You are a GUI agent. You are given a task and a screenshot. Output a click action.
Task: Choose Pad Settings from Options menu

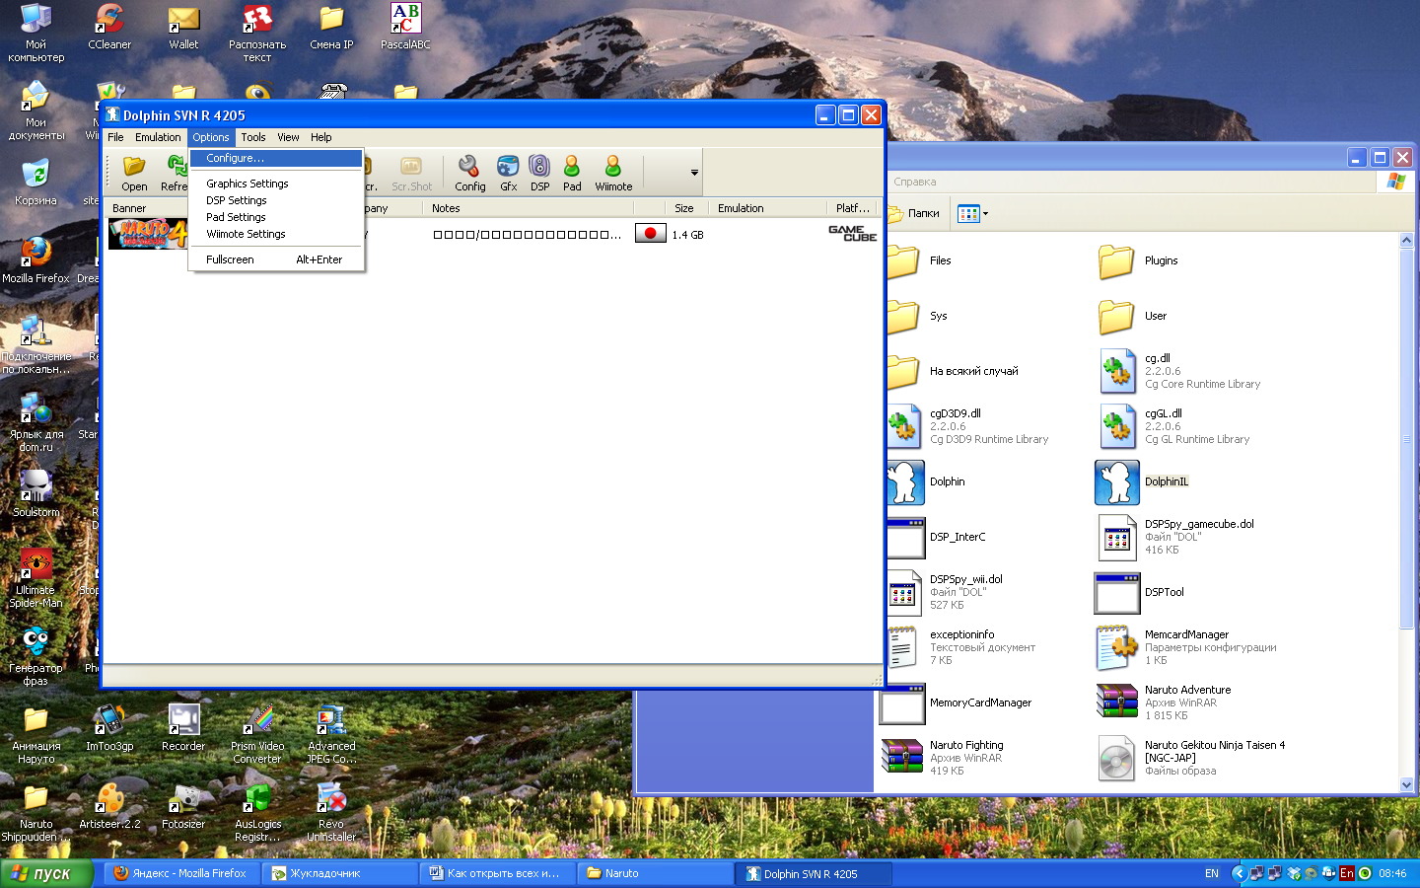[276, 217]
